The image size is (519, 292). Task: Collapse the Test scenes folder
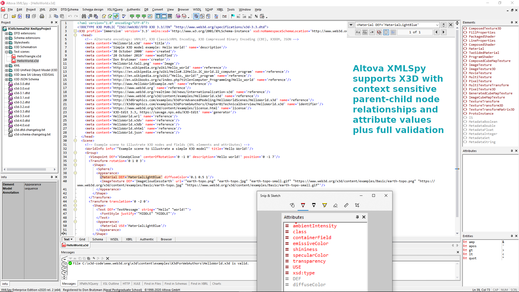(6, 52)
